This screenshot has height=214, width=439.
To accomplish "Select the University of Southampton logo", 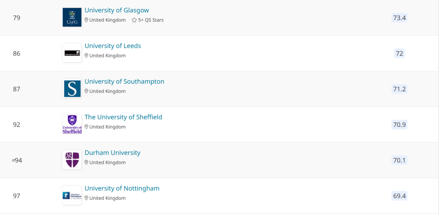I will click(x=72, y=89).
